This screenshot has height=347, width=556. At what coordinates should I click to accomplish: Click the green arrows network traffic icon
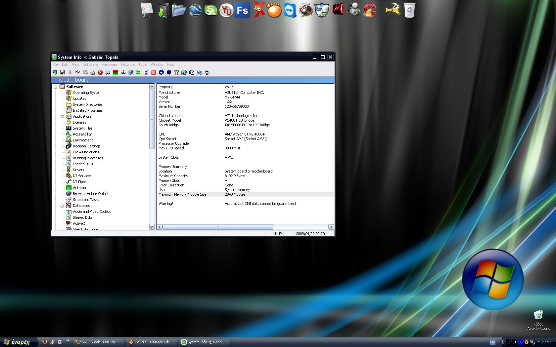point(138,72)
